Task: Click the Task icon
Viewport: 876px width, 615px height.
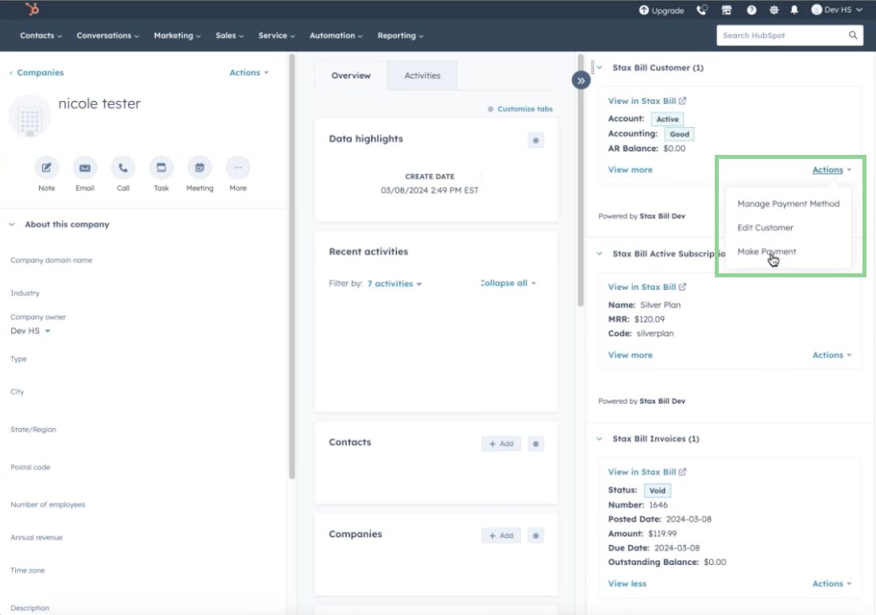Action: click(x=161, y=168)
